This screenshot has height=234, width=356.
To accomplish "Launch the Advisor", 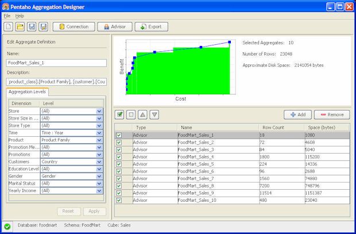I will (115, 27).
